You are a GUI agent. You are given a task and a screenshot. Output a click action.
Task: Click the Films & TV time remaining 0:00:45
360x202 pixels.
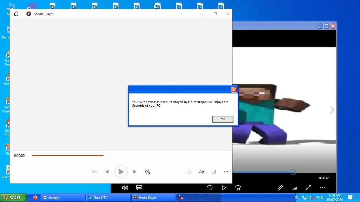coord(324,178)
